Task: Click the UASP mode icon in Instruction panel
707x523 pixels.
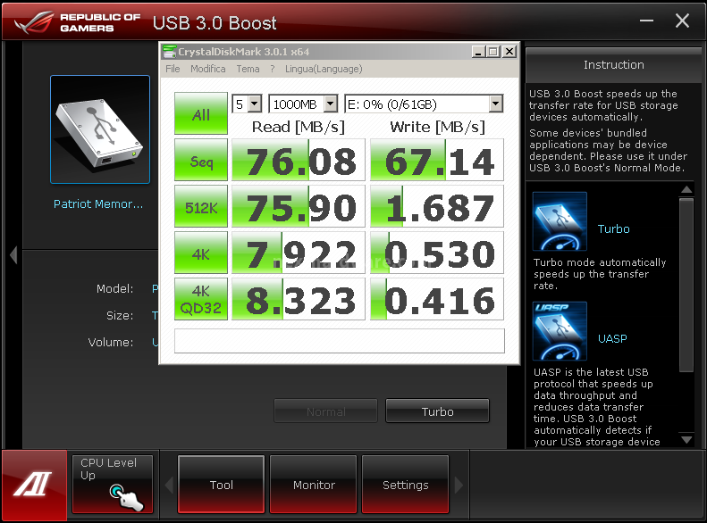Action: point(560,331)
